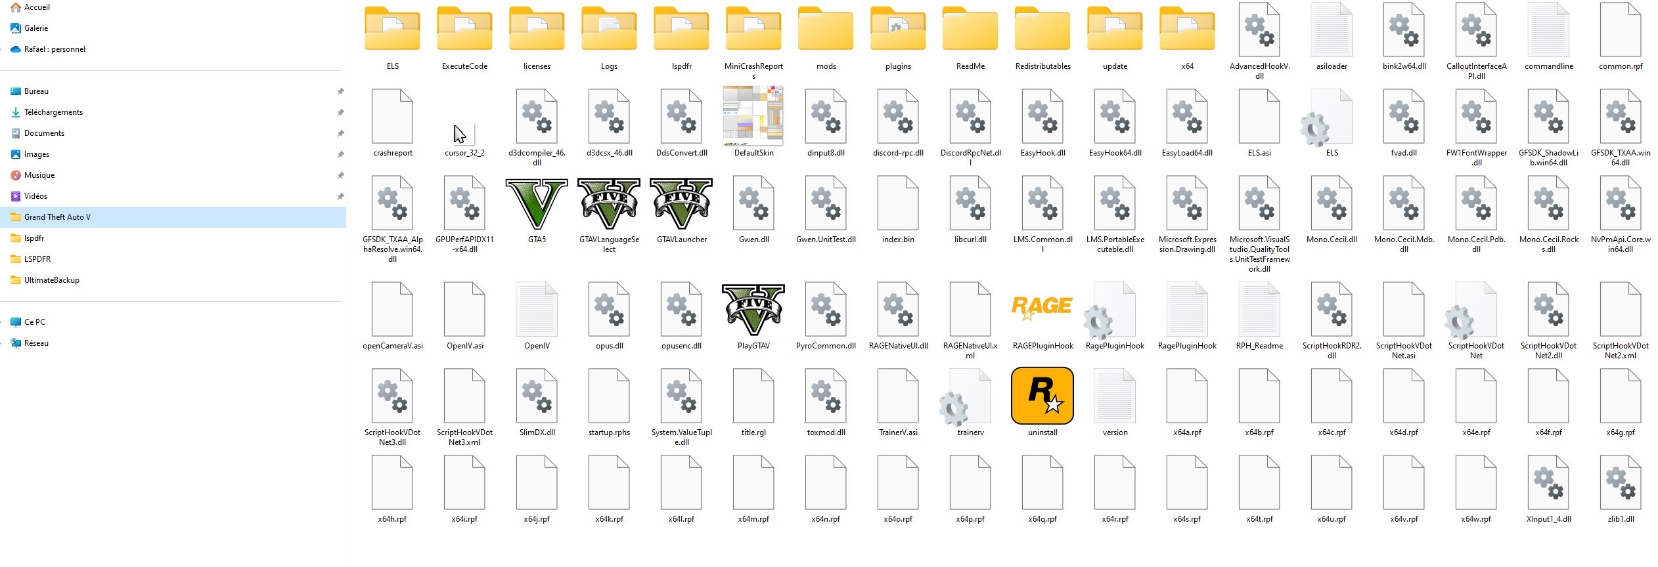1658x567 pixels.
Task: Select the zlib1.dll file
Action: coord(1621,482)
